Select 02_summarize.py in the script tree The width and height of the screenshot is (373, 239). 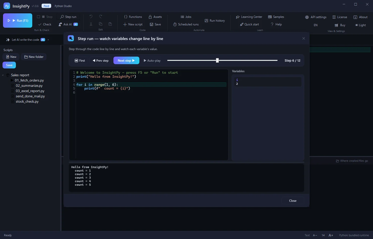click(x=29, y=86)
